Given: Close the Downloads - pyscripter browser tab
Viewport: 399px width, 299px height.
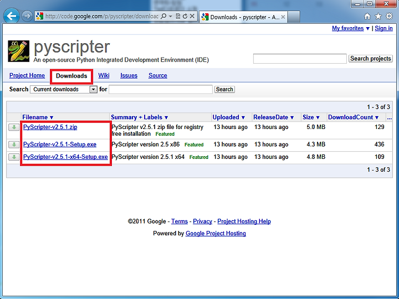Looking at the screenshot, I should (x=283, y=17).
